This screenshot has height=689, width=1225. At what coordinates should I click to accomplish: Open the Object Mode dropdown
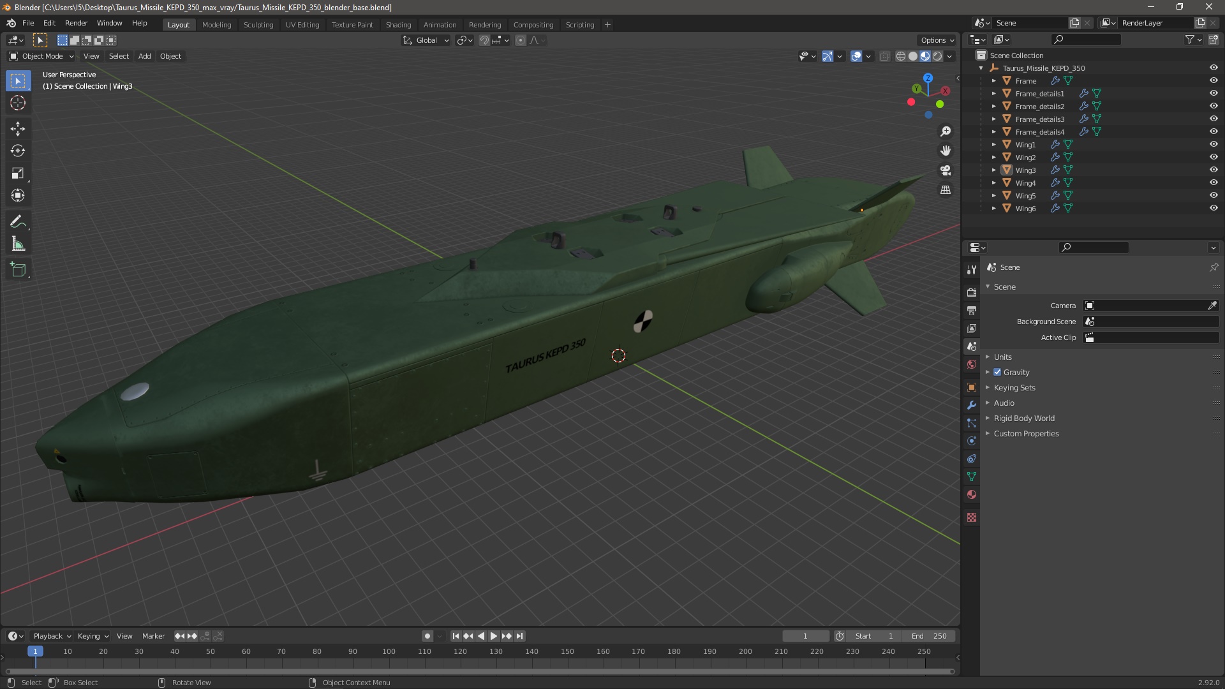pyautogui.click(x=41, y=56)
